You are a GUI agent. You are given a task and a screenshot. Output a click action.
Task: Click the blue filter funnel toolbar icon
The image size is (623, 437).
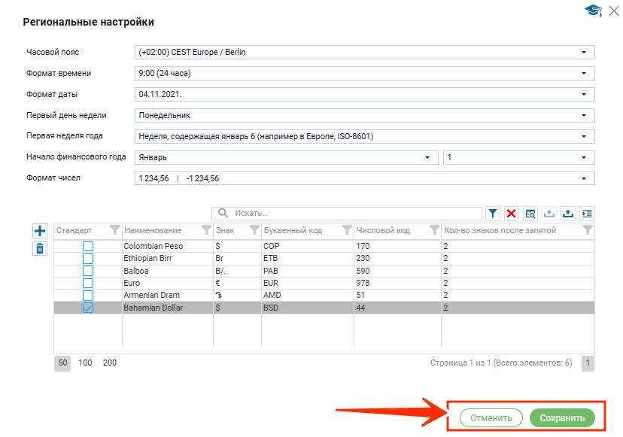coord(493,214)
